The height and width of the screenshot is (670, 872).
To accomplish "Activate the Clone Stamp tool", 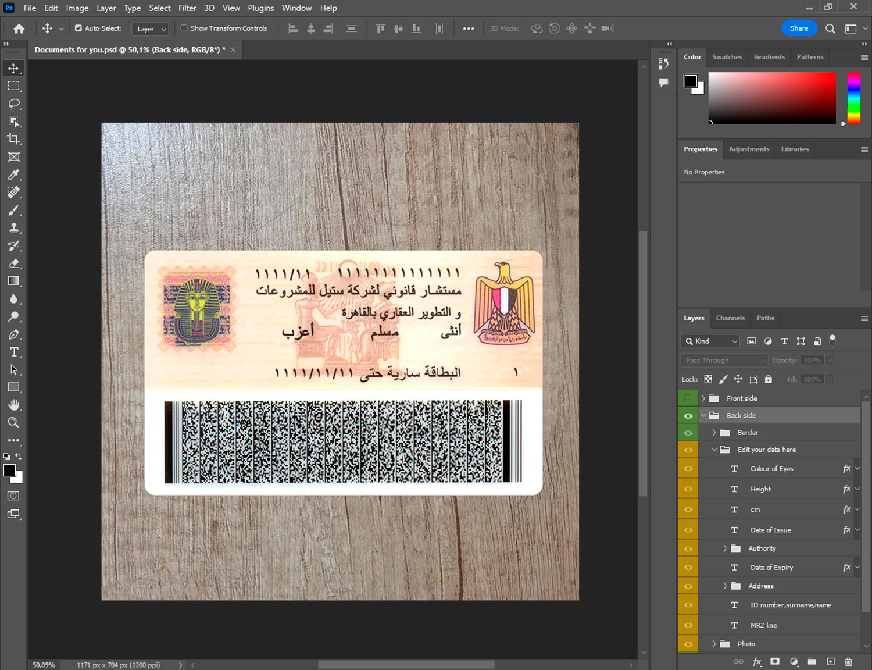I will pyautogui.click(x=13, y=228).
